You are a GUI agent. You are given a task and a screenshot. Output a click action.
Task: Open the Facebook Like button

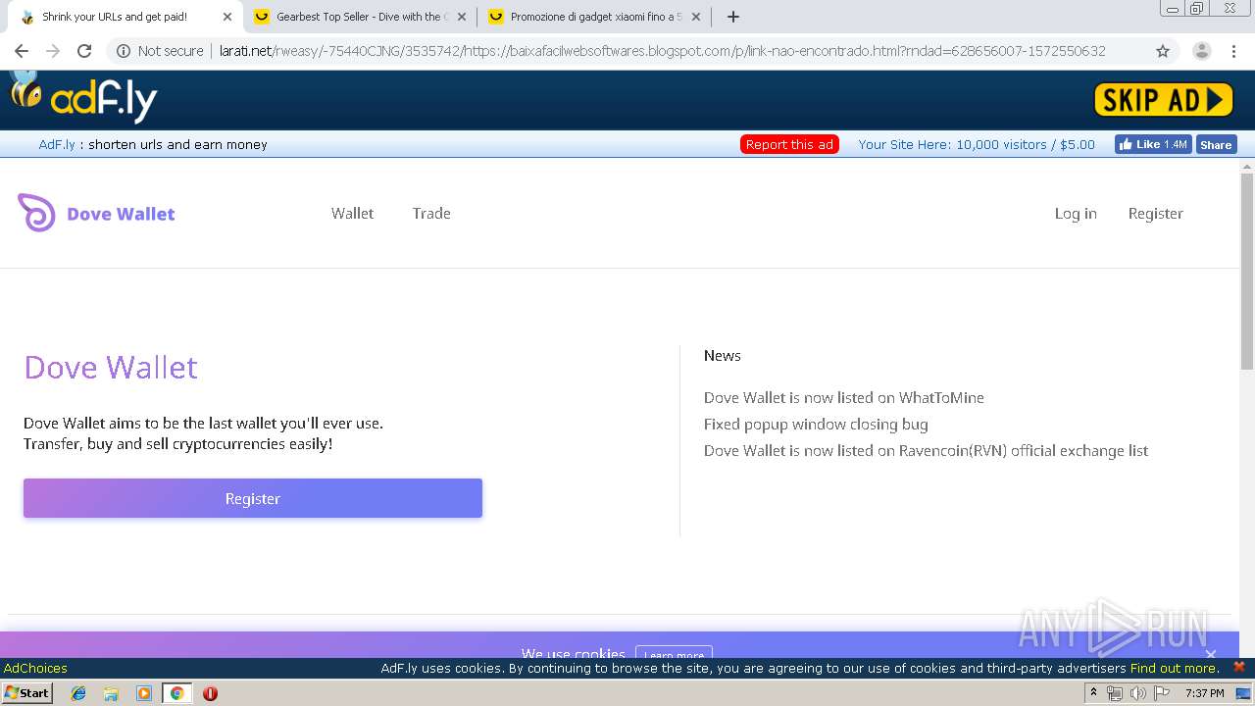point(1153,144)
